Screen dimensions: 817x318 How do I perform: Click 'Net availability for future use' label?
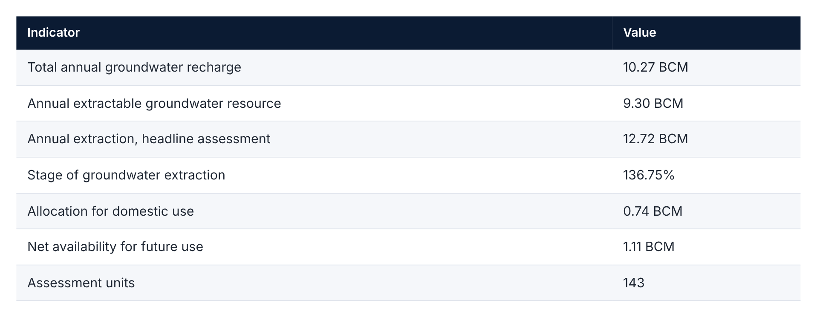click(x=115, y=247)
